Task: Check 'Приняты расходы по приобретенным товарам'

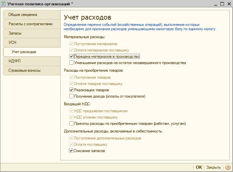Action: coord(71,124)
